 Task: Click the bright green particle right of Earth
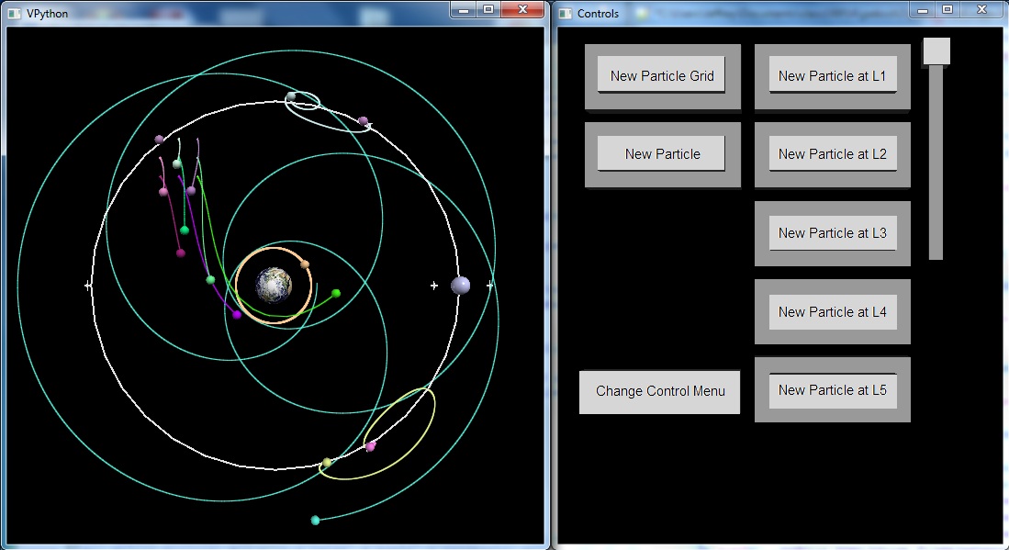(x=336, y=294)
